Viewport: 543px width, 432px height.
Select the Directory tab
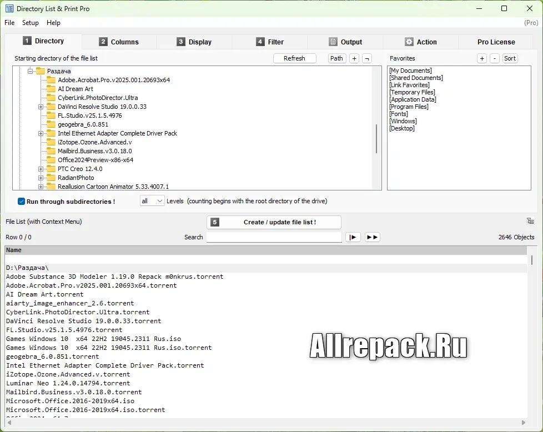43,41
